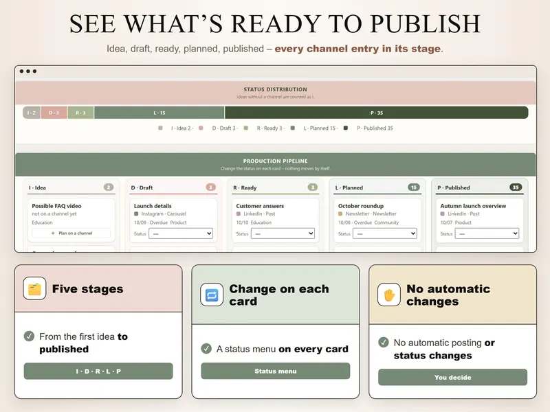This screenshot has height=412, width=550.
Task: Click the raised hand icon
Action: (389, 295)
